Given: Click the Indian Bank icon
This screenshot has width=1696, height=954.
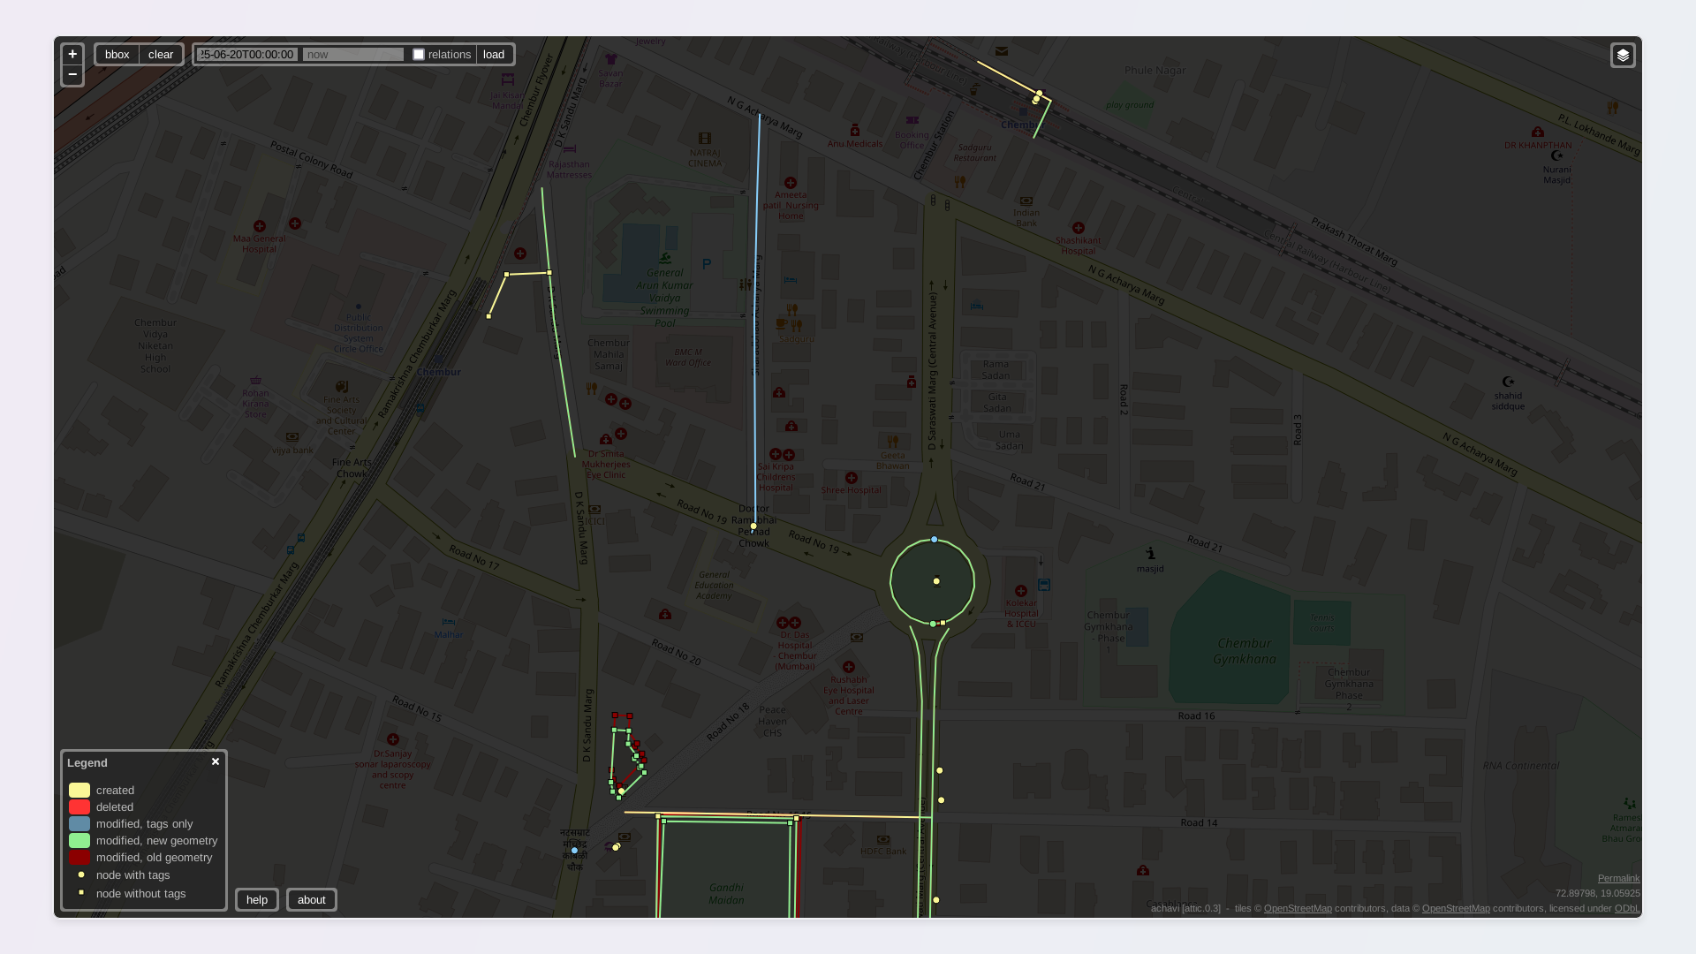Looking at the screenshot, I should 1026,201.
